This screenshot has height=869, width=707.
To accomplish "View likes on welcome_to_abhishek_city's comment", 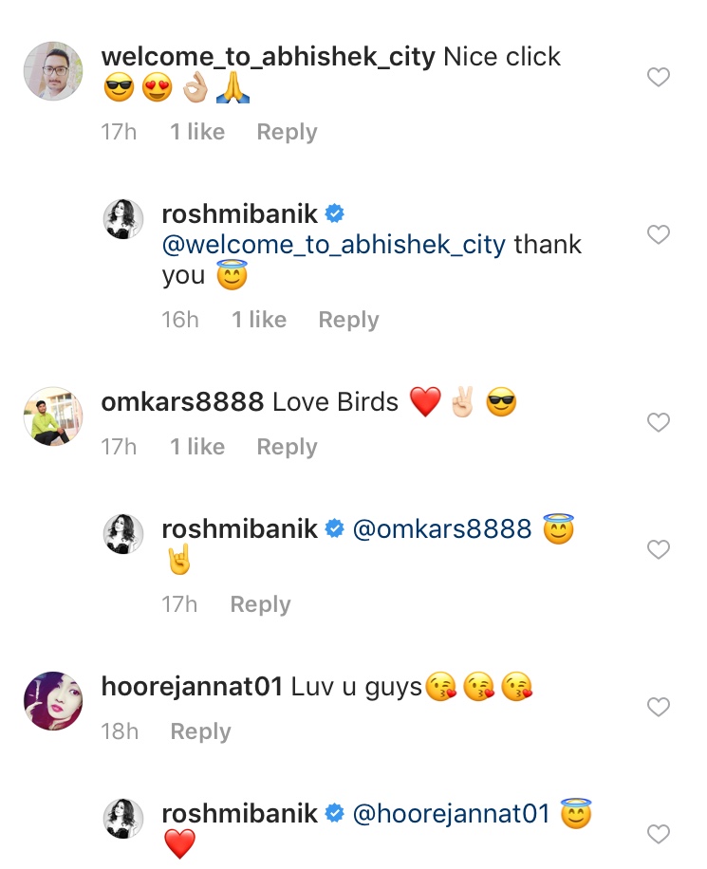I will click(197, 132).
